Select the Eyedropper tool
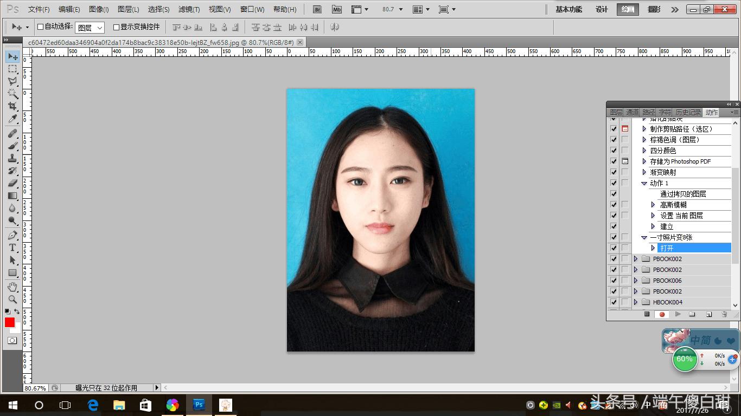The image size is (741, 416). click(12, 119)
